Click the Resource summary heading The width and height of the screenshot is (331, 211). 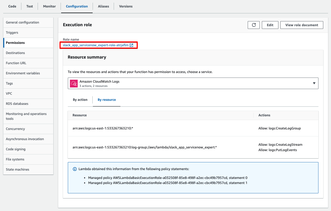point(87,57)
